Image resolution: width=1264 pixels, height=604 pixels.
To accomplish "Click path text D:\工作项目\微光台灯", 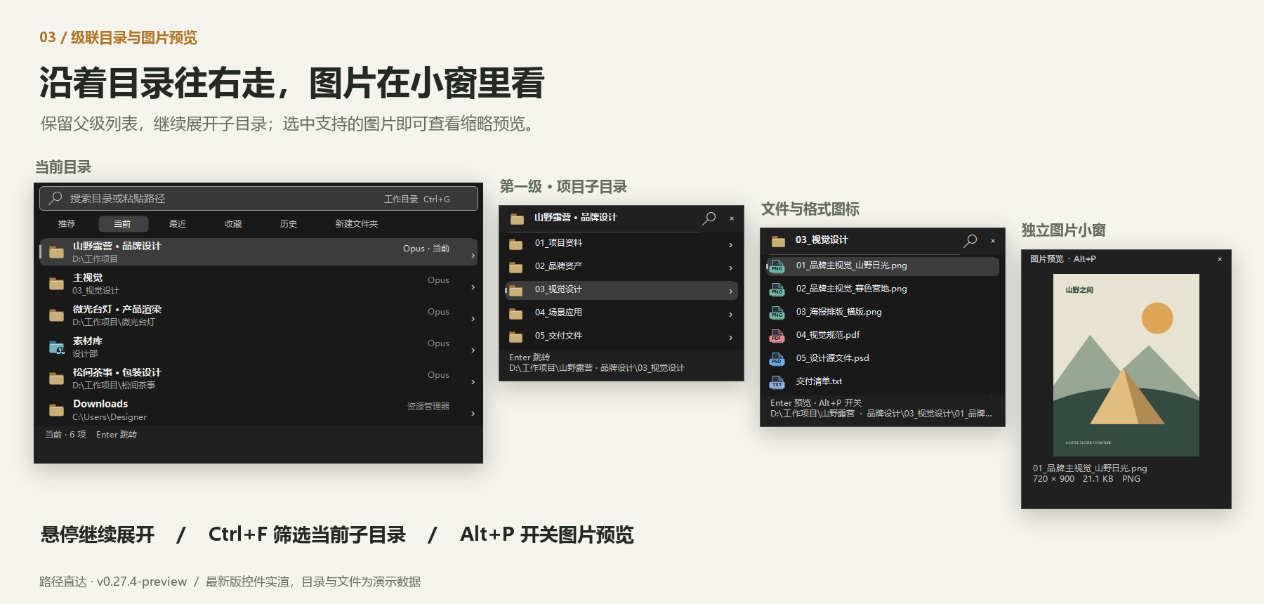I will (x=114, y=322).
